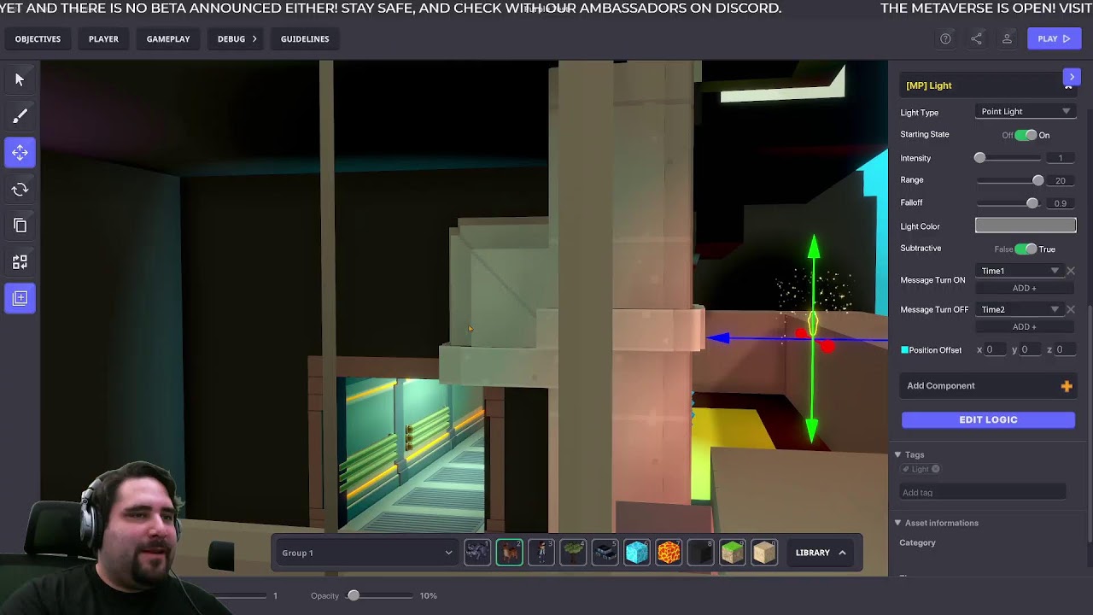Collapse the properties panel with the arrow button

click(1072, 77)
